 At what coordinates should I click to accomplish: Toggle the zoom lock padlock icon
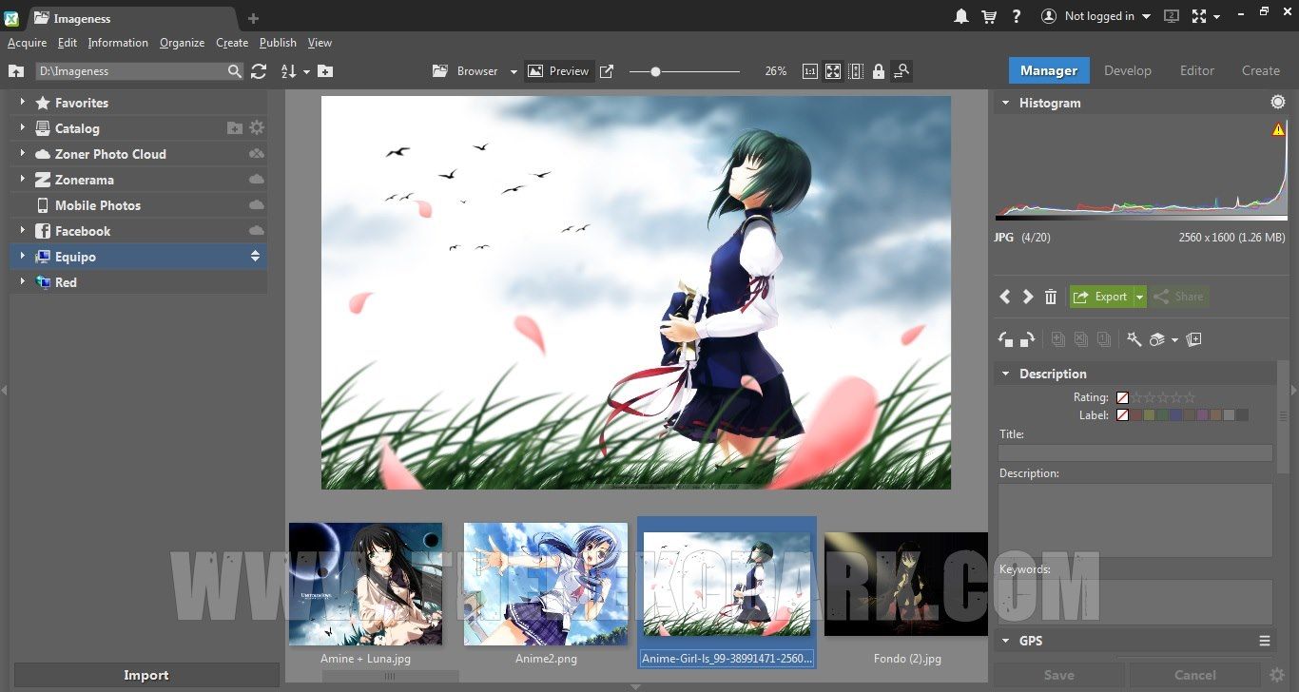(x=879, y=71)
